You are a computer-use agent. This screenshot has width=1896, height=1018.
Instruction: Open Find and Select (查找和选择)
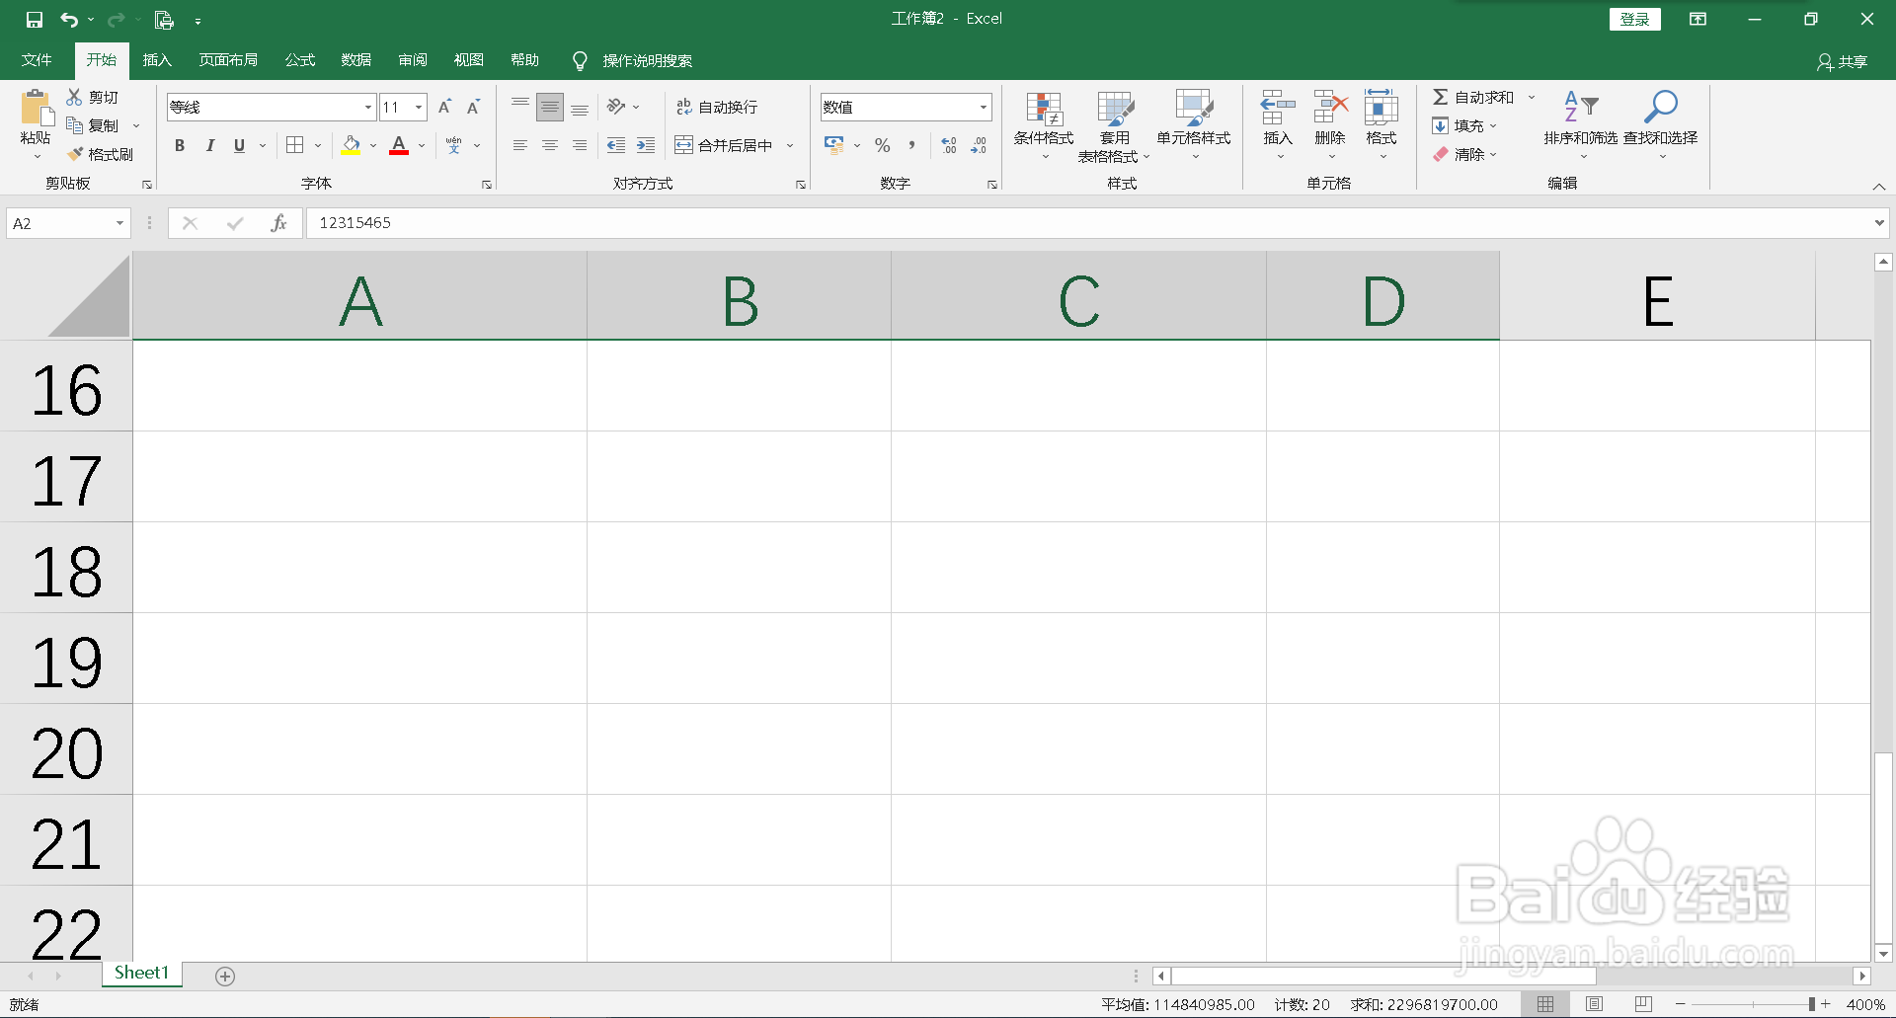click(1661, 125)
